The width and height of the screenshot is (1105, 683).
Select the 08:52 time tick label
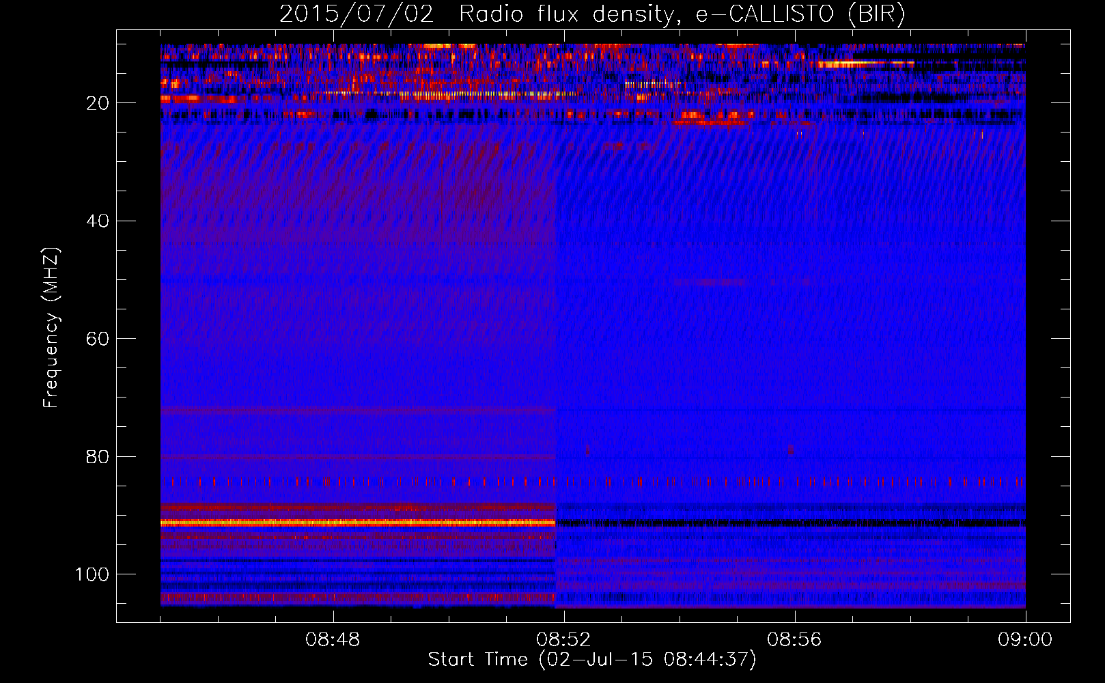(x=563, y=640)
